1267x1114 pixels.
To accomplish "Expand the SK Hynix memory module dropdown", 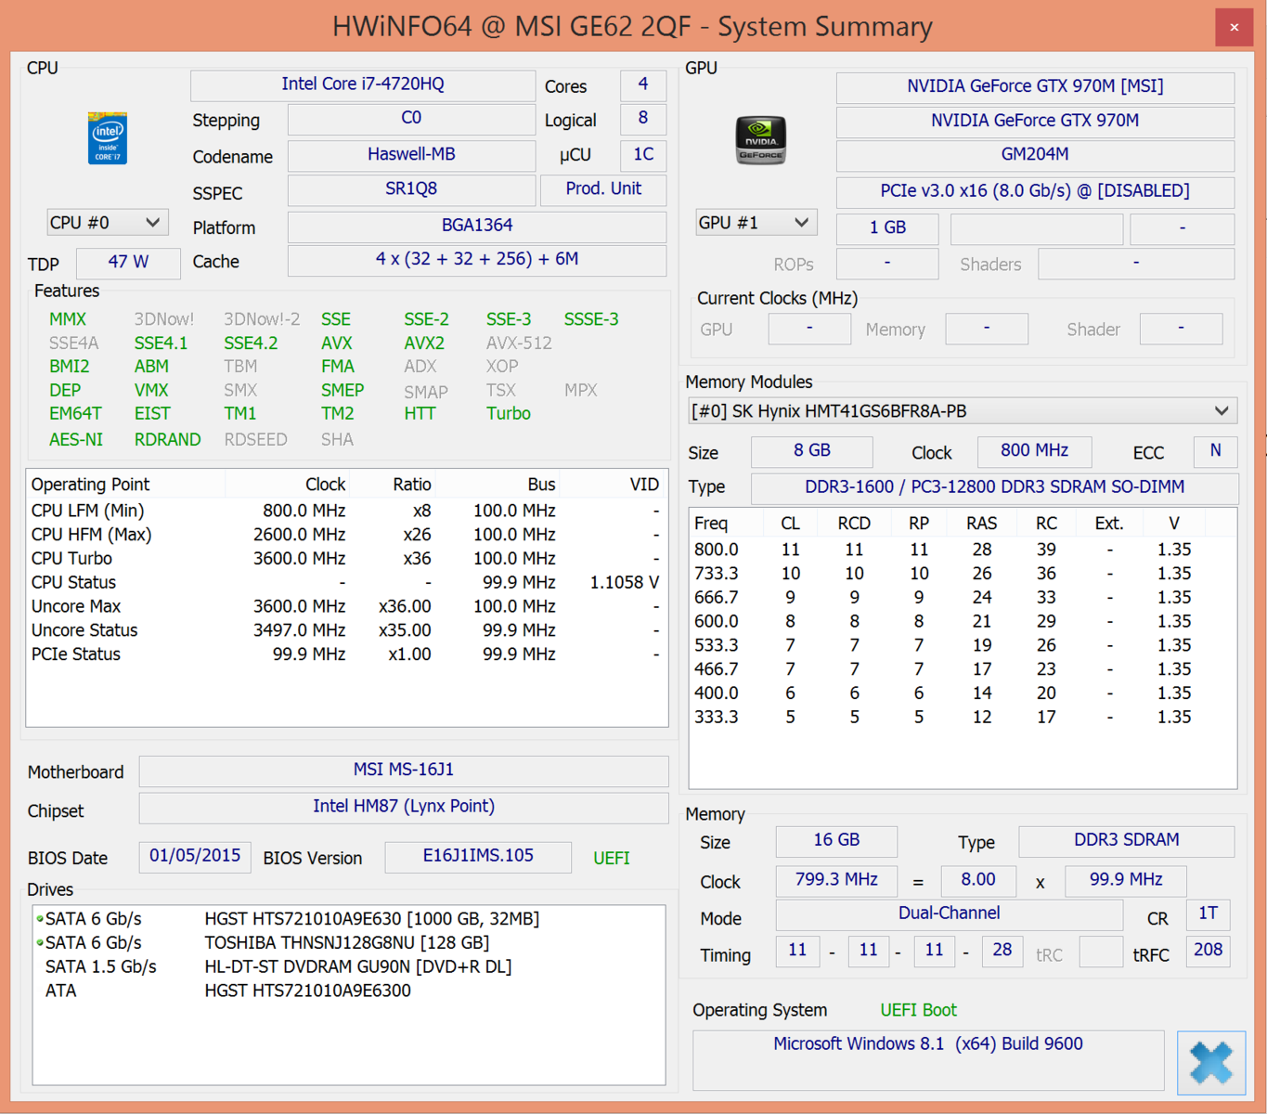I will point(963,411).
